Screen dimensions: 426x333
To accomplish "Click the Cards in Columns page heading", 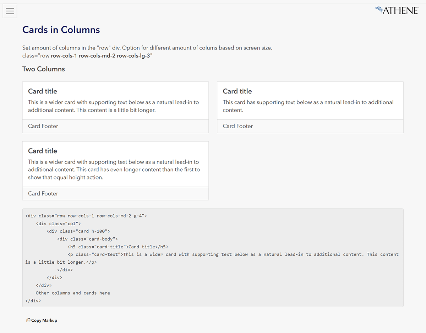I will [x=61, y=30].
